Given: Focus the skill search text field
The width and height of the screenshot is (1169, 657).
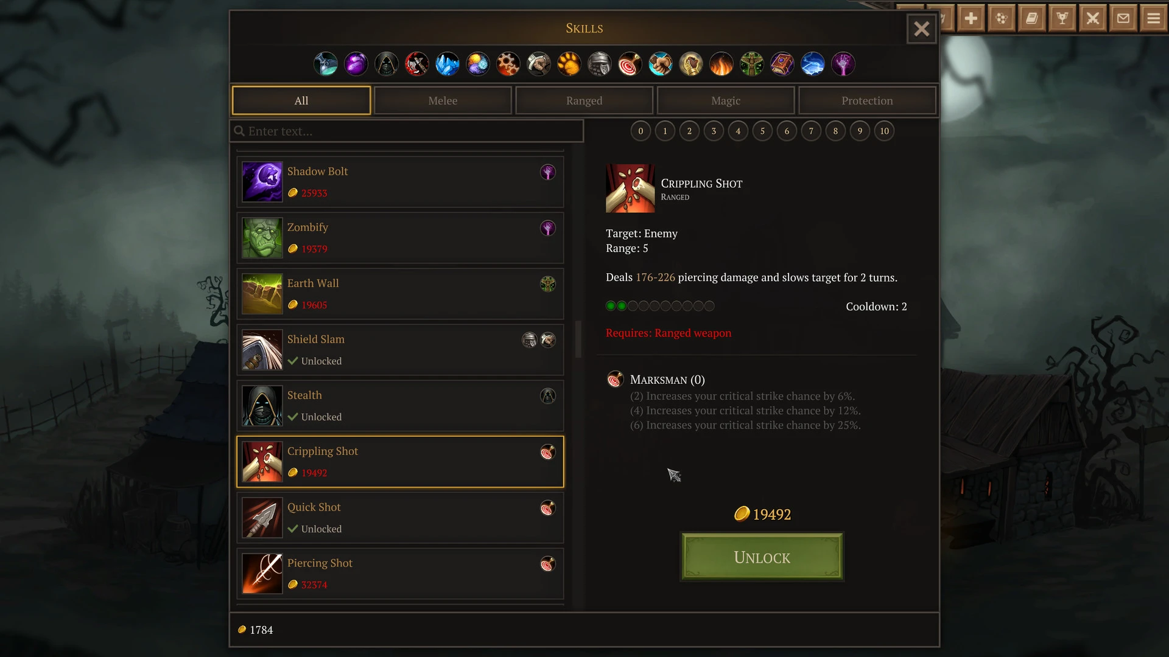Looking at the screenshot, I should tap(407, 131).
